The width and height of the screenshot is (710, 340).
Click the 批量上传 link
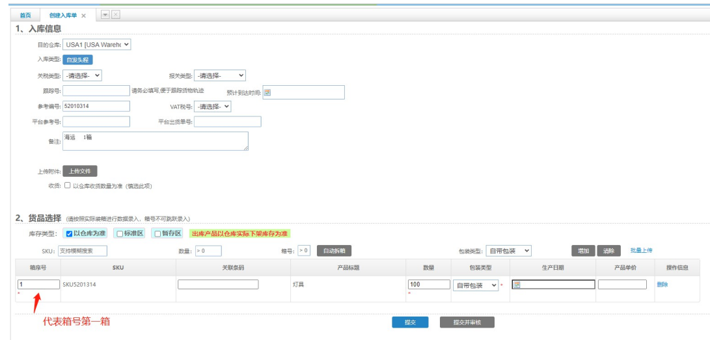click(x=641, y=250)
